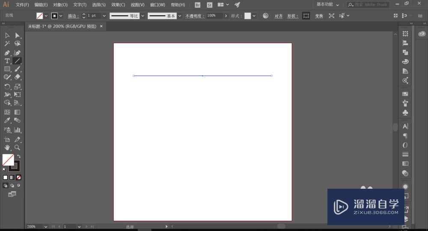Viewport: 428px width, 231px height.
Task: Click the Adobe Bridge Br button
Action: click(197, 5)
